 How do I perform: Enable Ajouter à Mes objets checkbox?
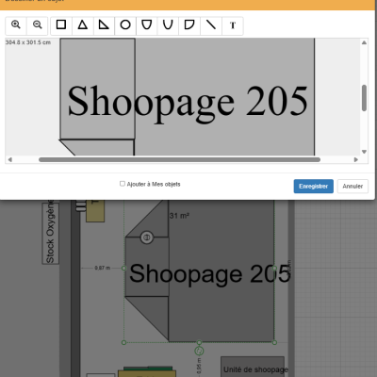click(x=123, y=184)
